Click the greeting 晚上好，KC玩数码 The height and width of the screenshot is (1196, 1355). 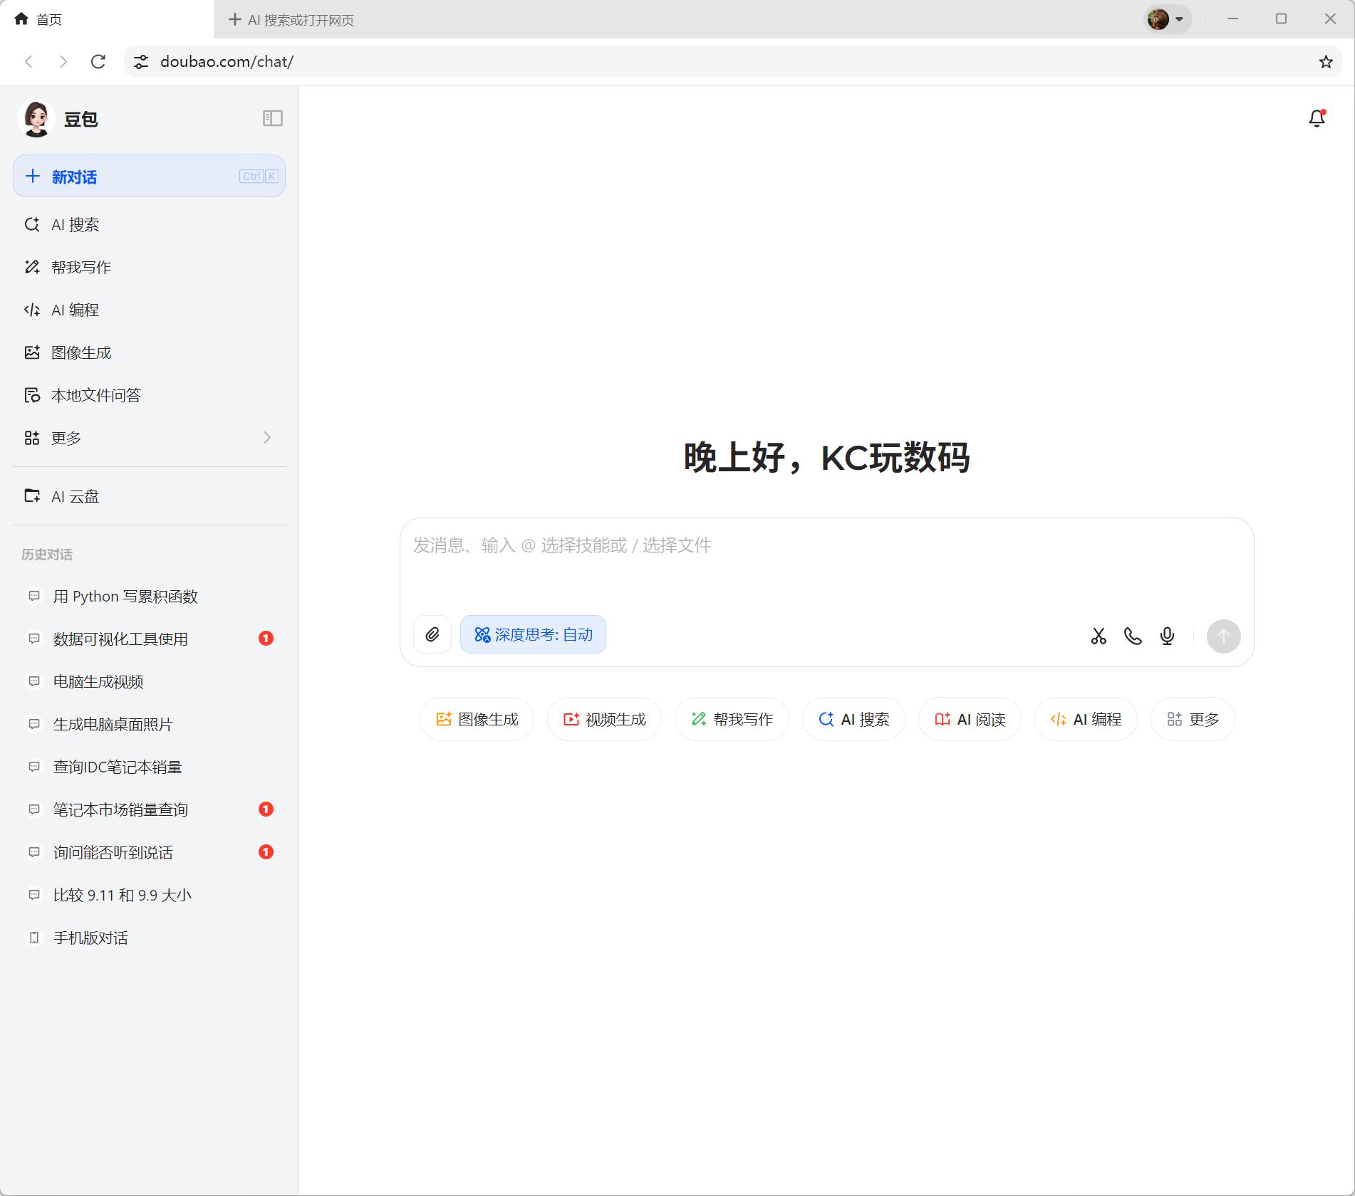tap(826, 457)
